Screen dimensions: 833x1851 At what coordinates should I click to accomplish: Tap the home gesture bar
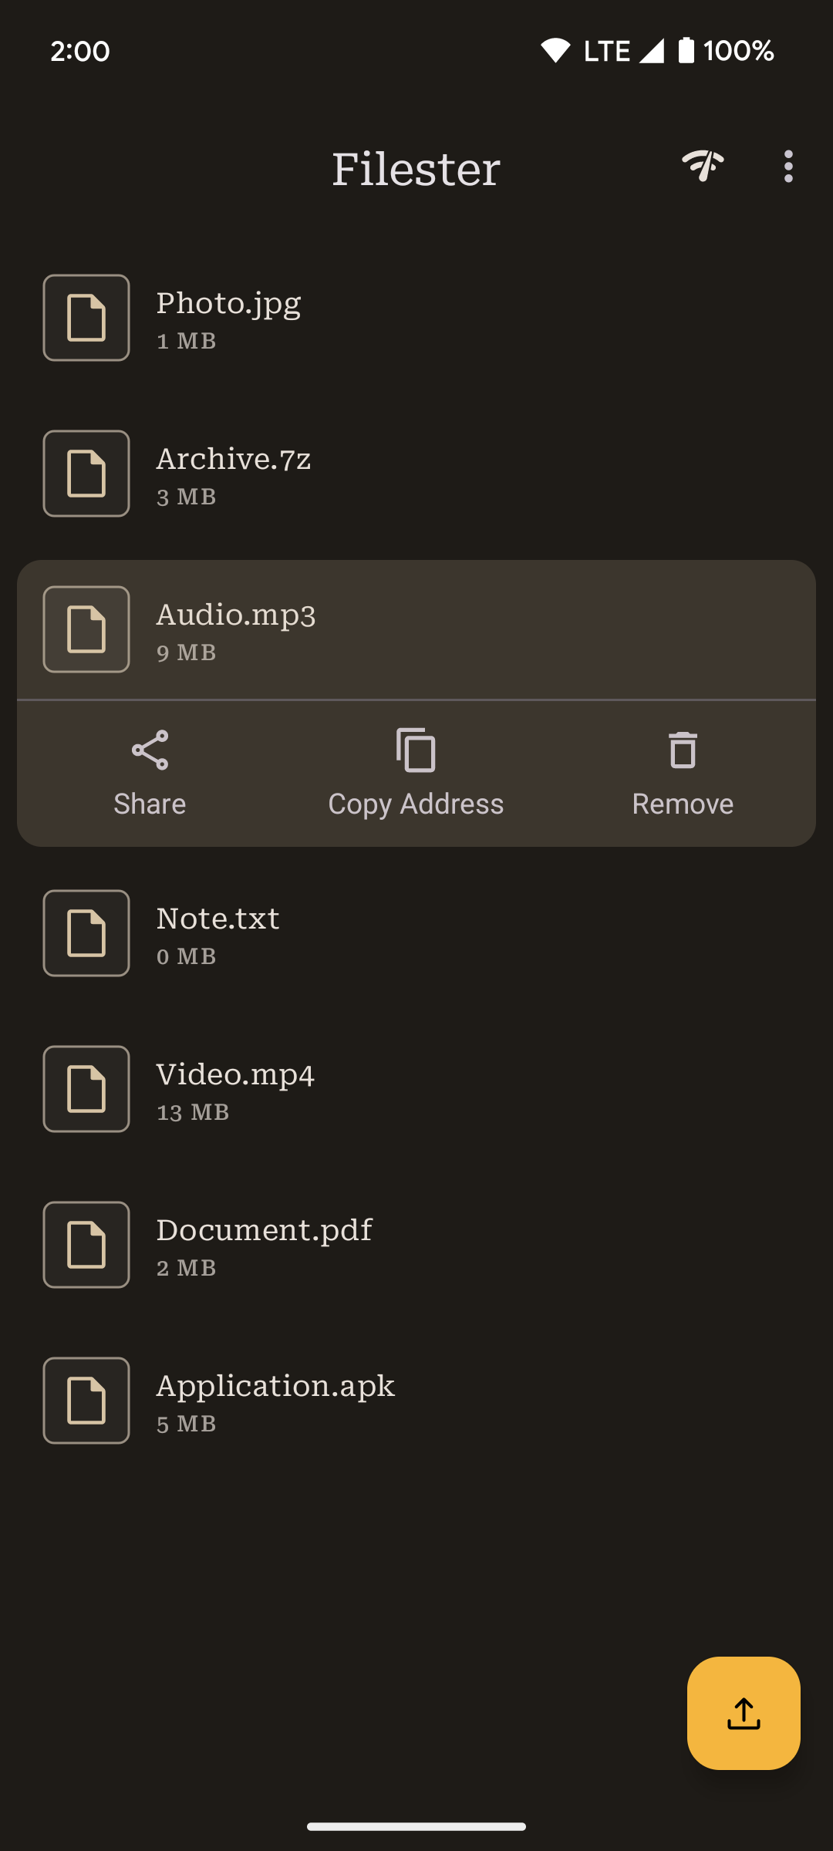(x=416, y=1826)
